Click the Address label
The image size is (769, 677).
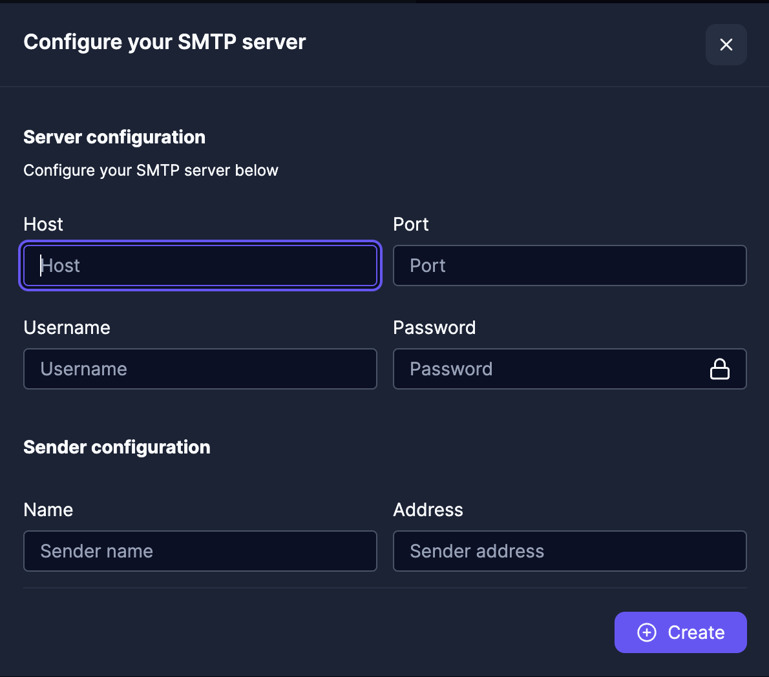tap(428, 510)
